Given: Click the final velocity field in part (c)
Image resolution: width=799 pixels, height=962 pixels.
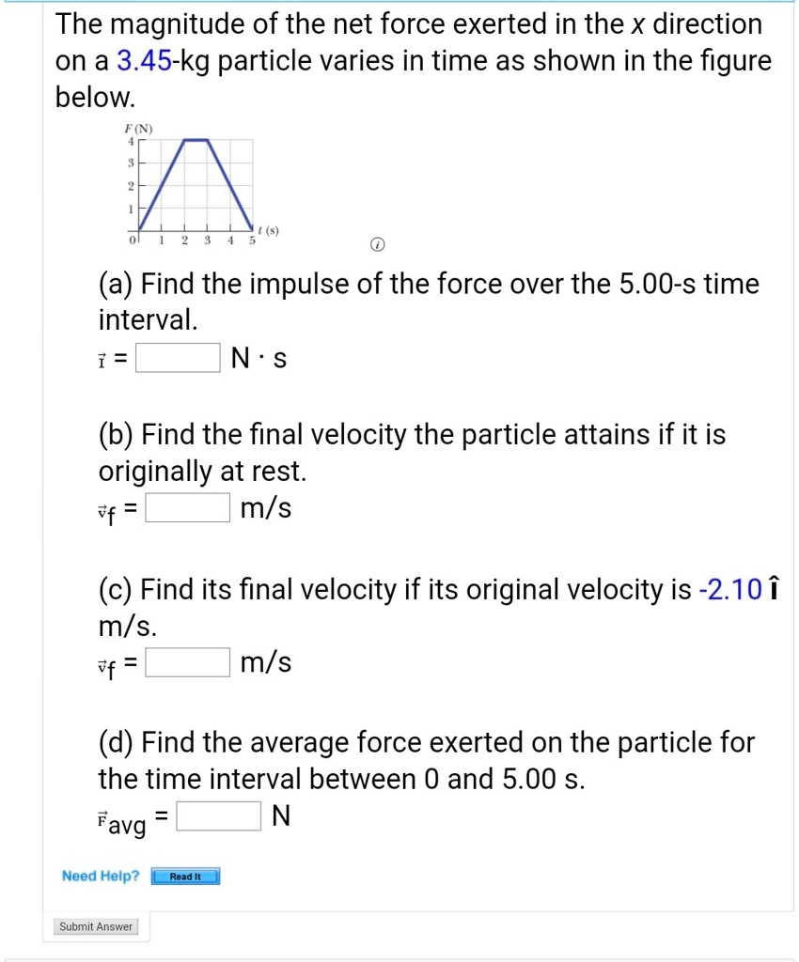Looking at the screenshot, I should click(x=187, y=660).
